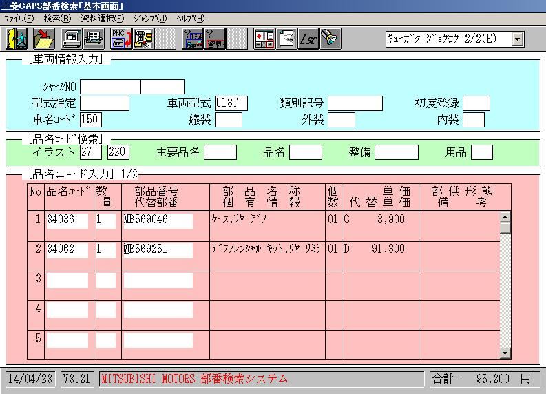The width and height of the screenshot is (546, 394).
Task: Click the 艤装 input field
Action: (x=229, y=120)
